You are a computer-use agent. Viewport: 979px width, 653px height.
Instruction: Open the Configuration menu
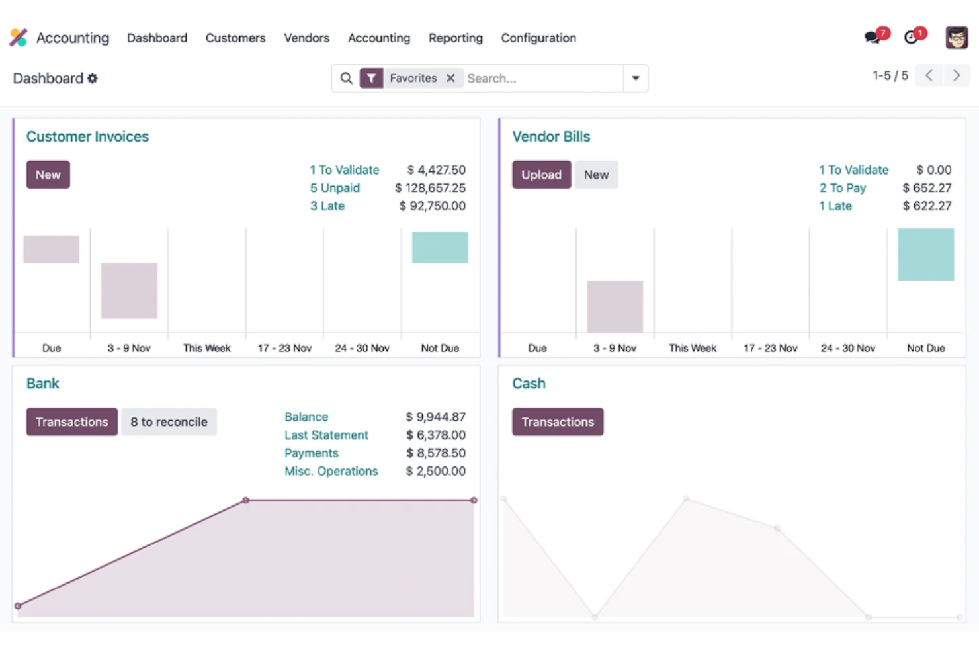pyautogui.click(x=538, y=38)
